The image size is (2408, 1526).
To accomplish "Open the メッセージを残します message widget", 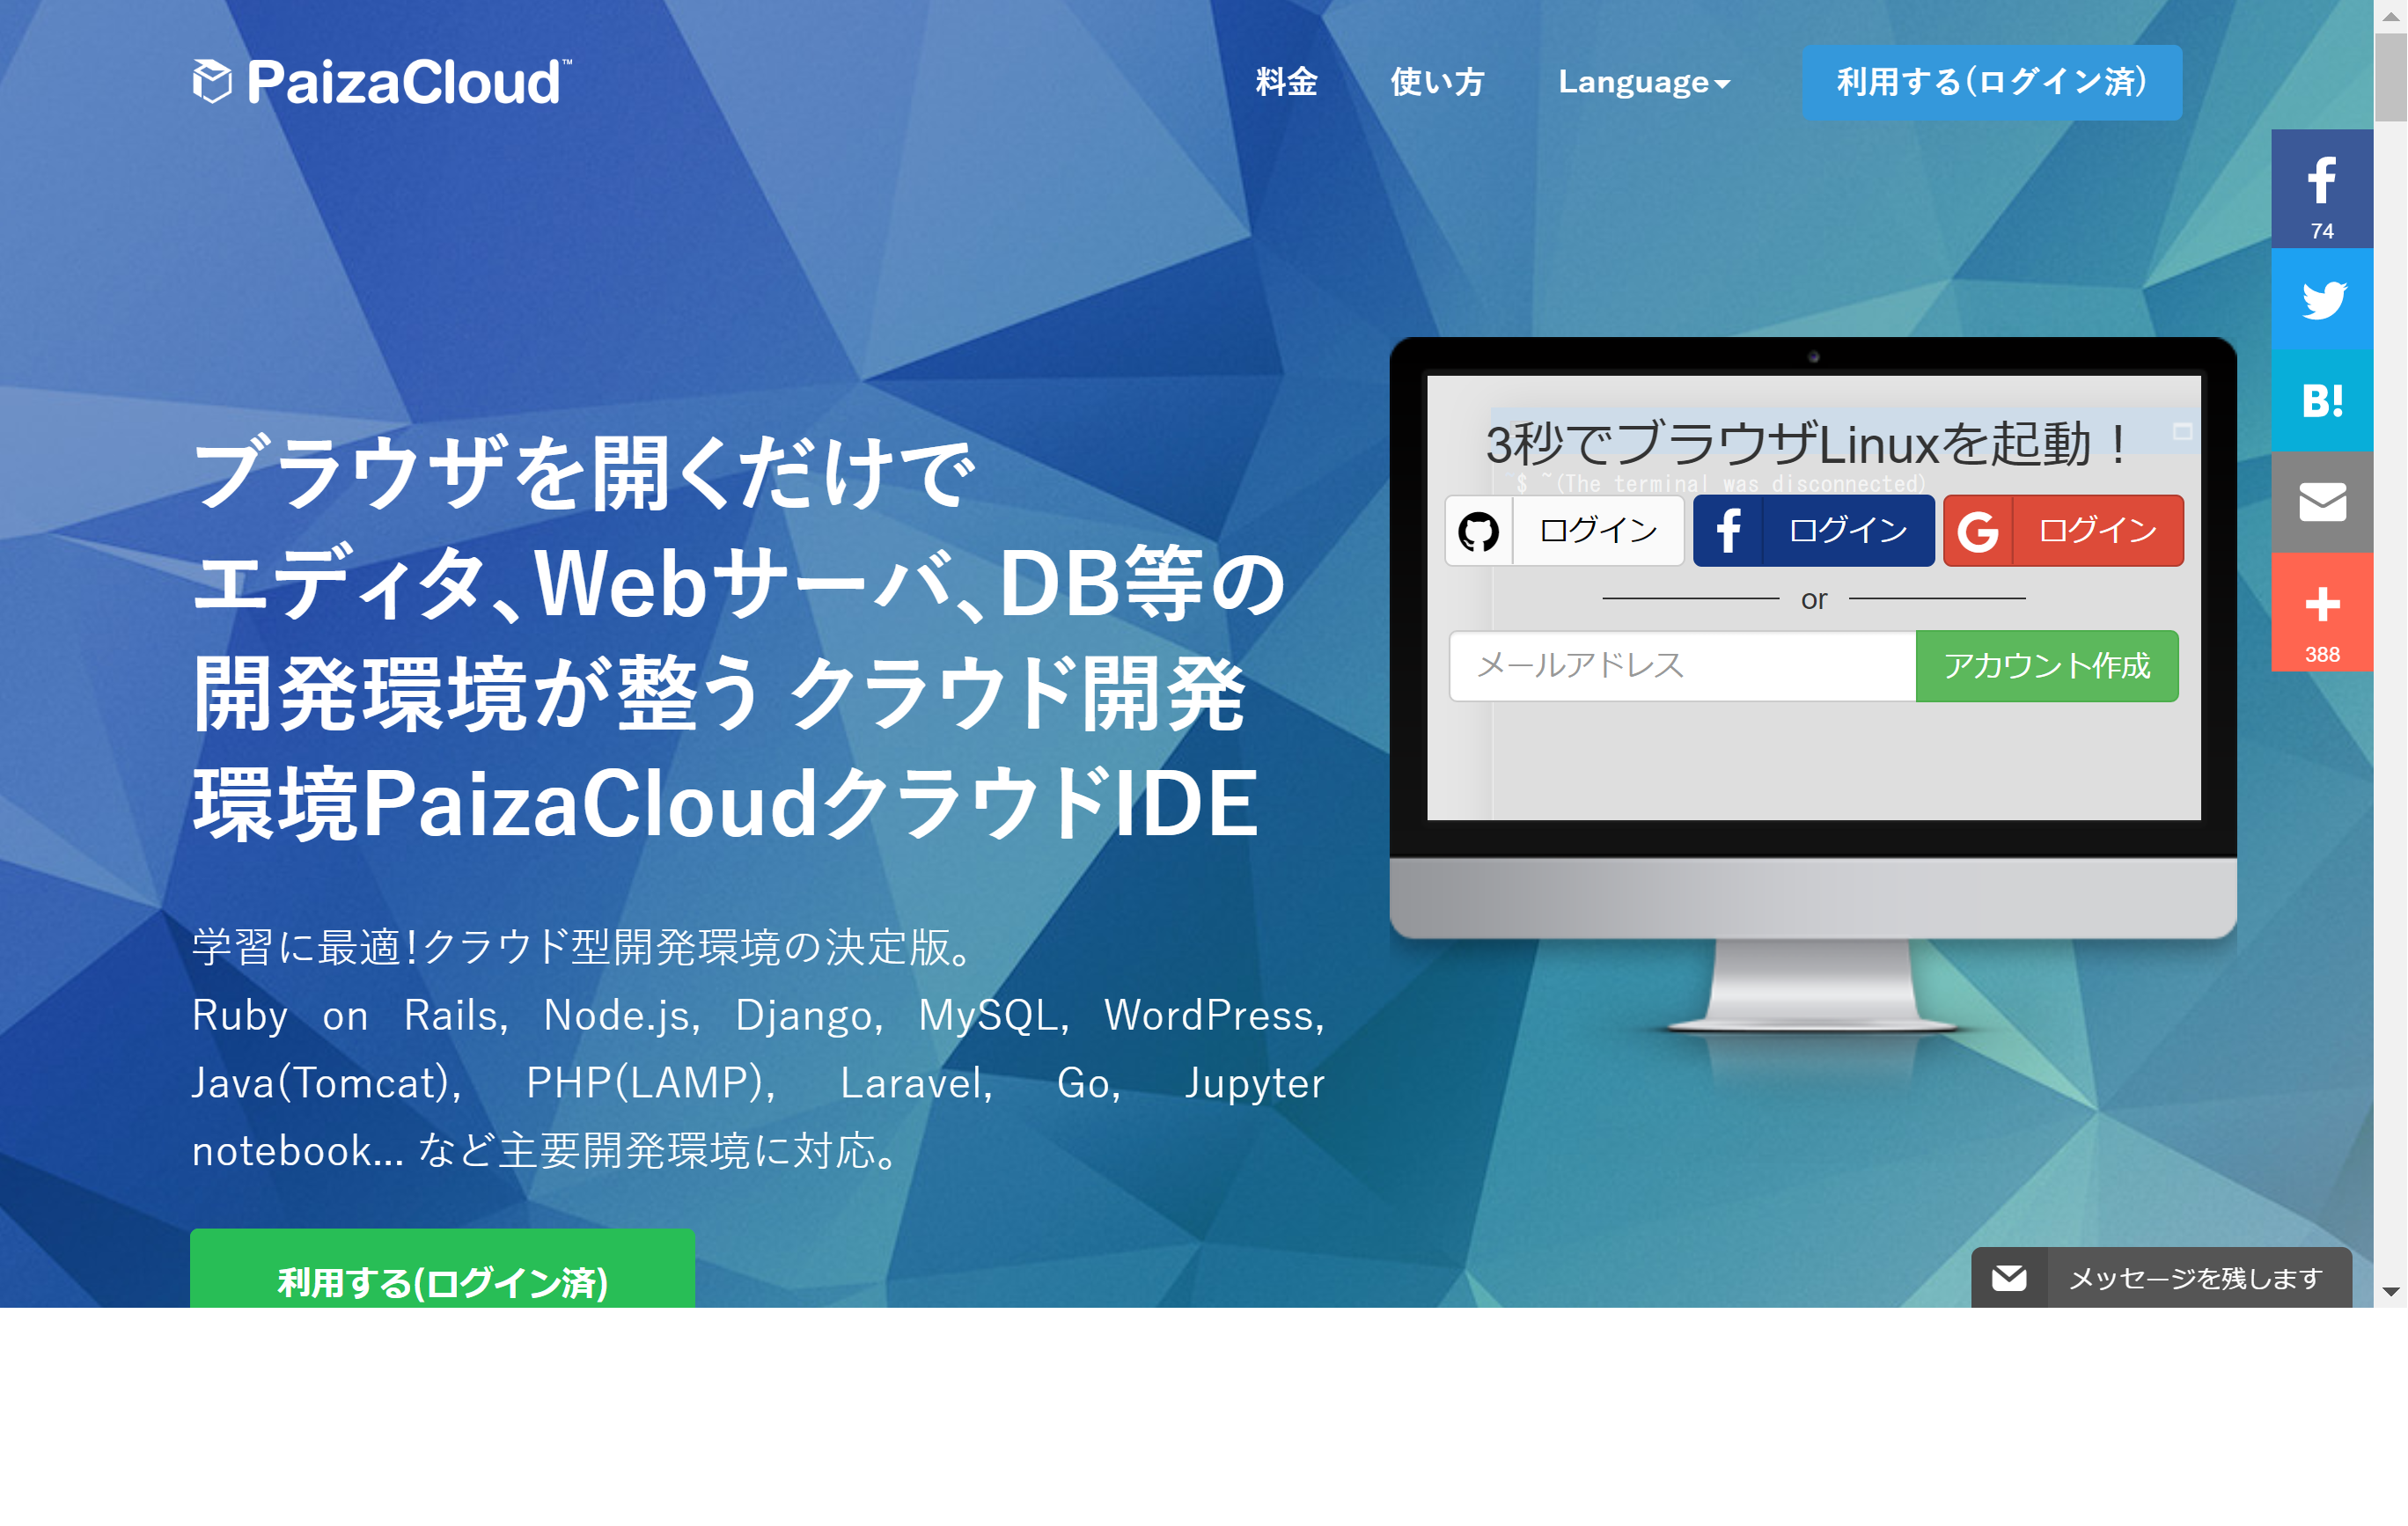I will pyautogui.click(x=2161, y=1278).
